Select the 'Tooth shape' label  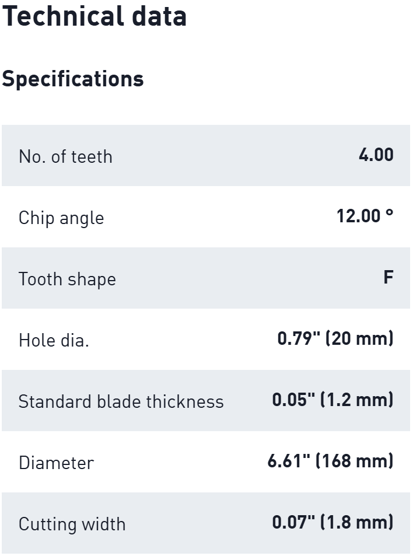point(67,279)
